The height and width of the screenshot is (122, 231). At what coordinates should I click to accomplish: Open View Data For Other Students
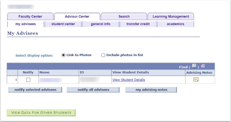(x=41, y=113)
